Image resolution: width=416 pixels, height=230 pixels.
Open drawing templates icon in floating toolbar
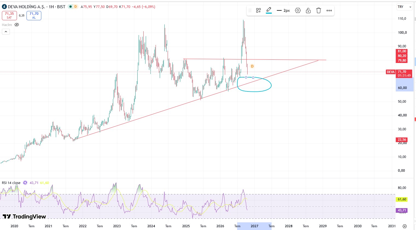[258, 10]
